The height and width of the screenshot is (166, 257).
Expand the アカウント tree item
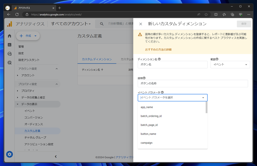[x=18, y=75]
